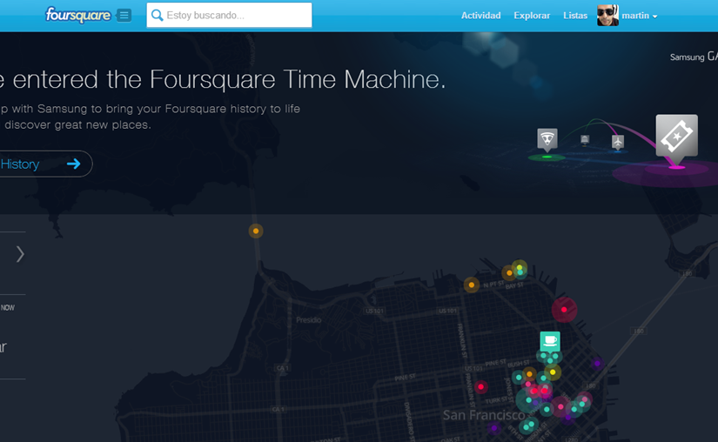Open the menu icon beside Foursquare logo

(x=124, y=15)
